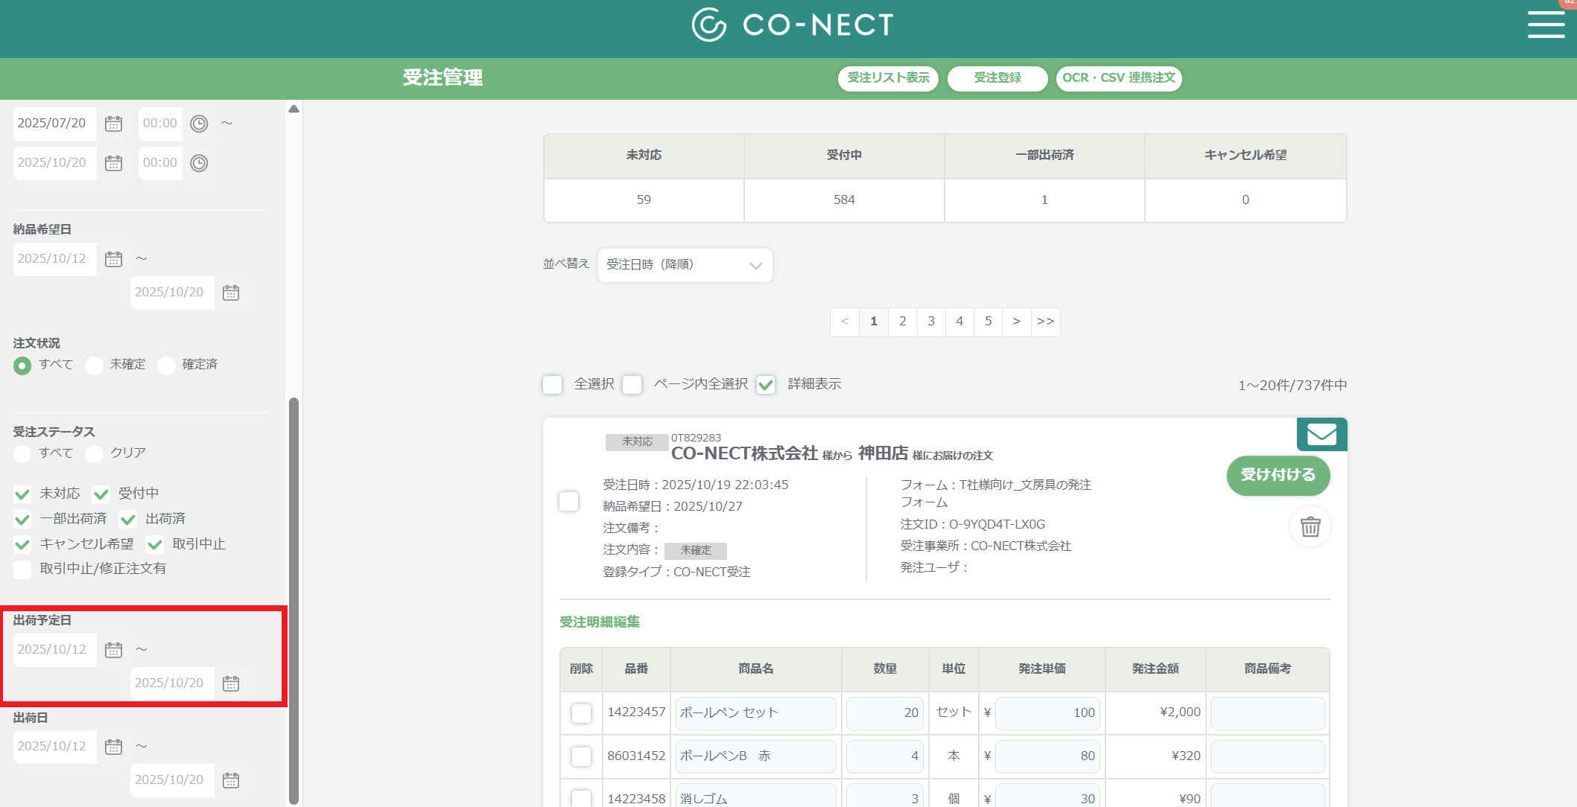Select クリア under 受注ステータス
The width and height of the screenshot is (1577, 807).
tap(94, 454)
